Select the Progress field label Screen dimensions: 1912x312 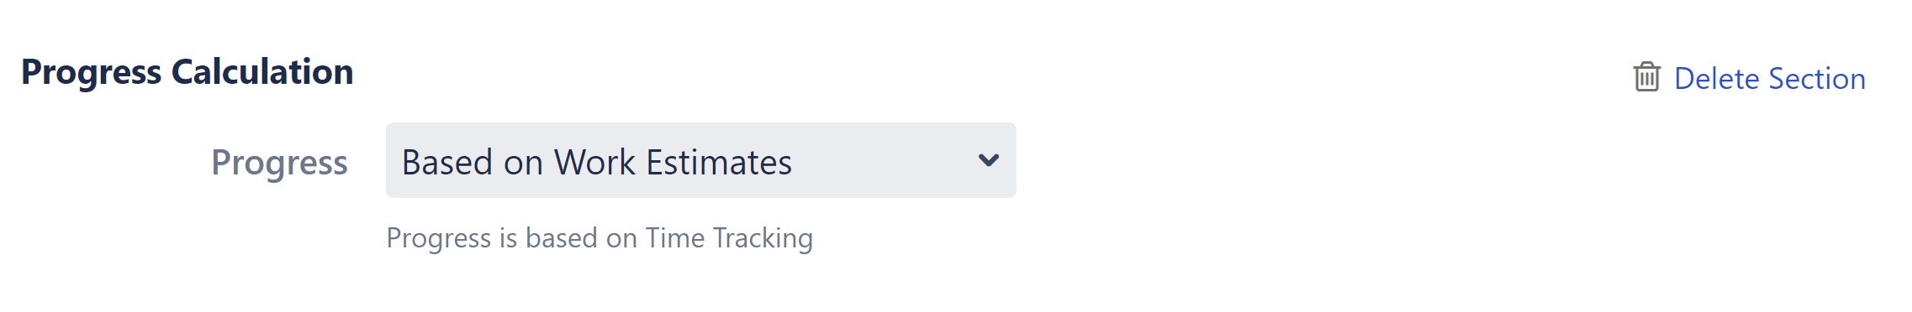(279, 163)
